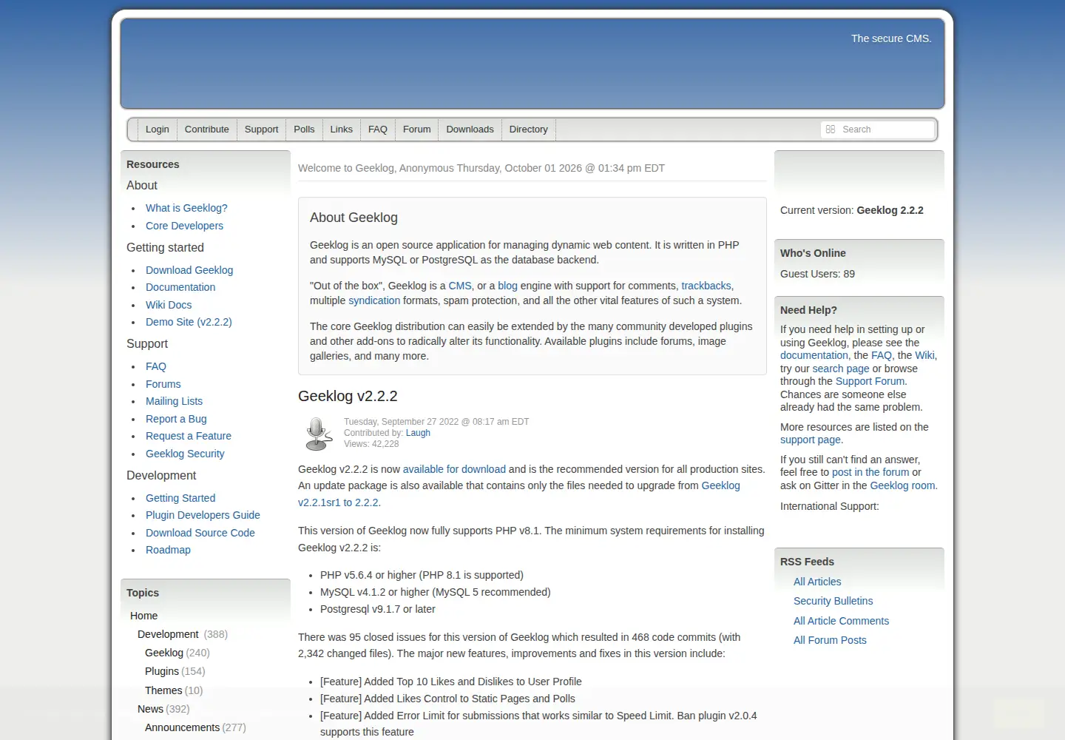Select the Home topic
Screen dimensions: 1065x740
tap(143, 616)
